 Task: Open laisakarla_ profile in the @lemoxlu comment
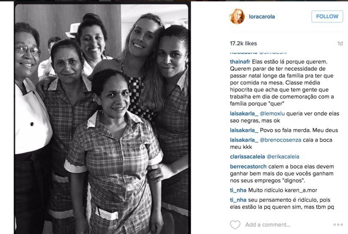point(244,114)
